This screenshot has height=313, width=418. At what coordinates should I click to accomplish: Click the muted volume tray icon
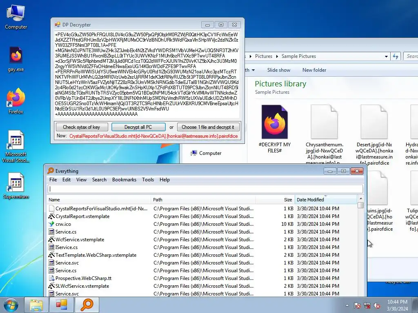(377, 305)
